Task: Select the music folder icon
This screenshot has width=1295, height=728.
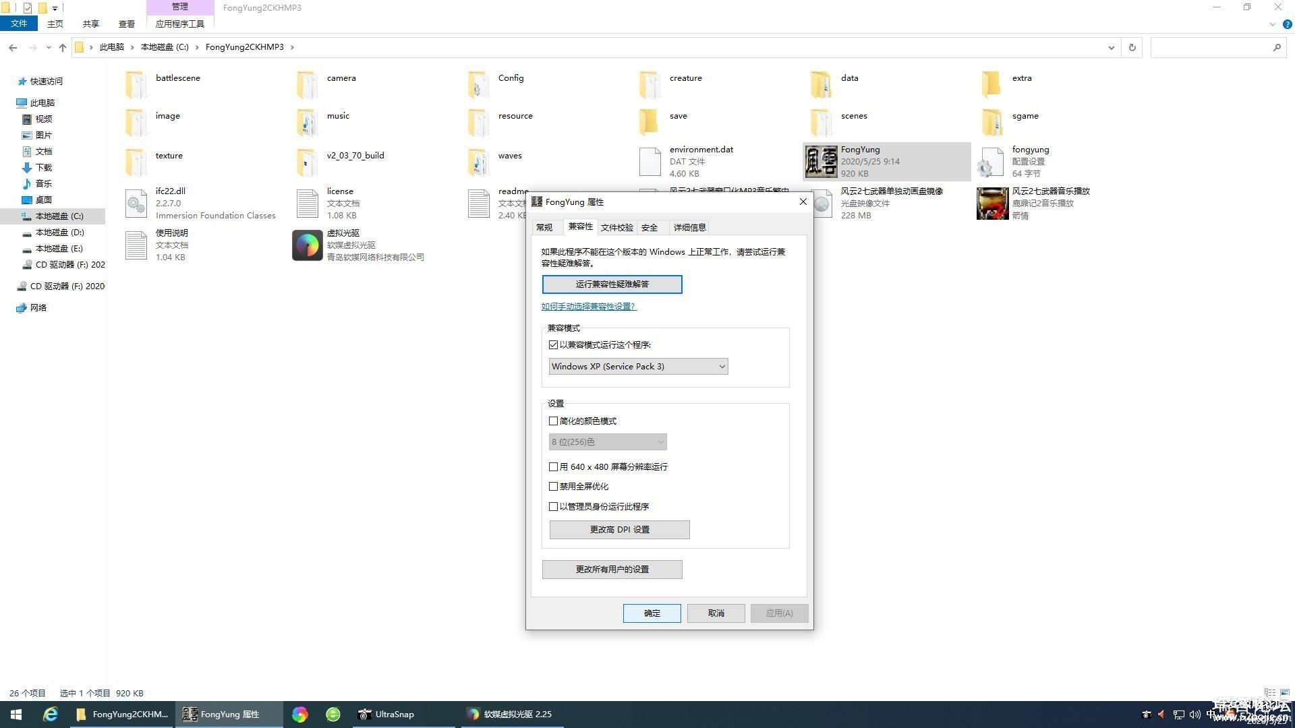Action: (x=307, y=123)
